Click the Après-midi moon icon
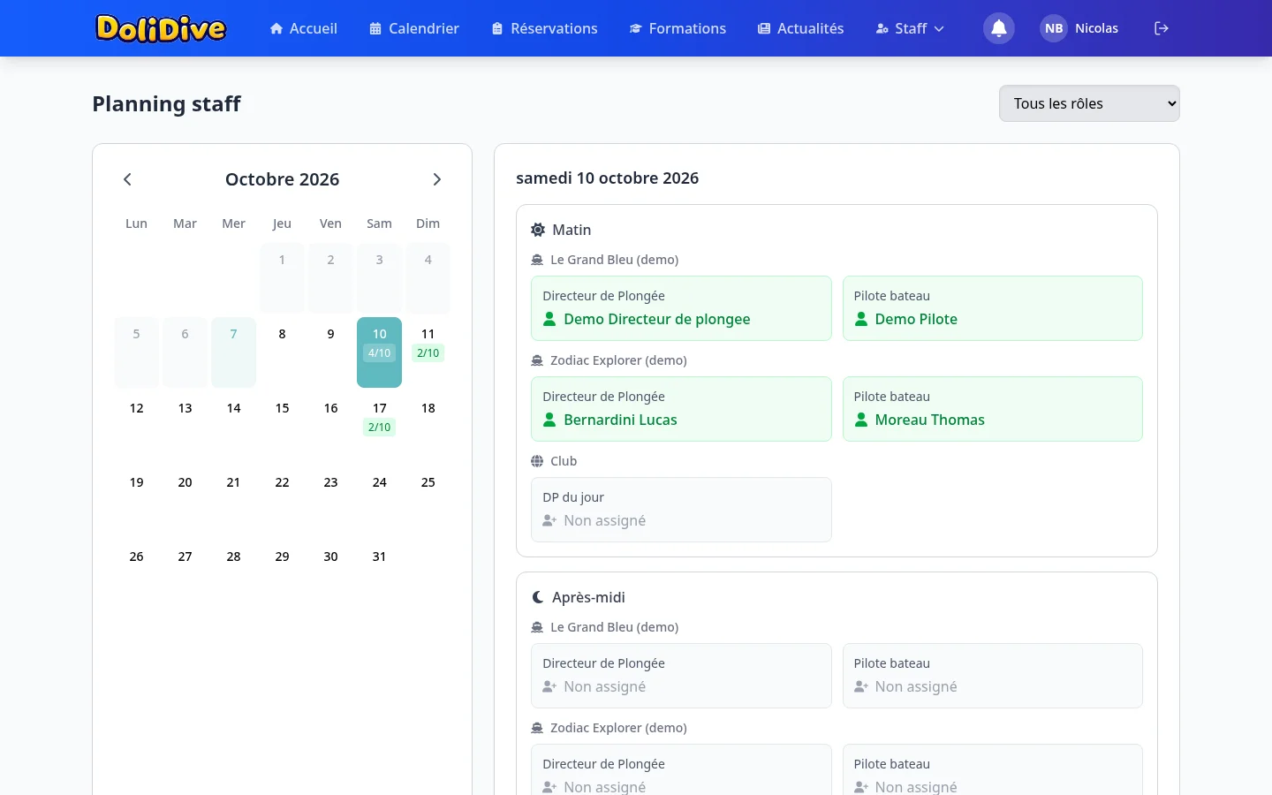1272x795 pixels. point(538,597)
